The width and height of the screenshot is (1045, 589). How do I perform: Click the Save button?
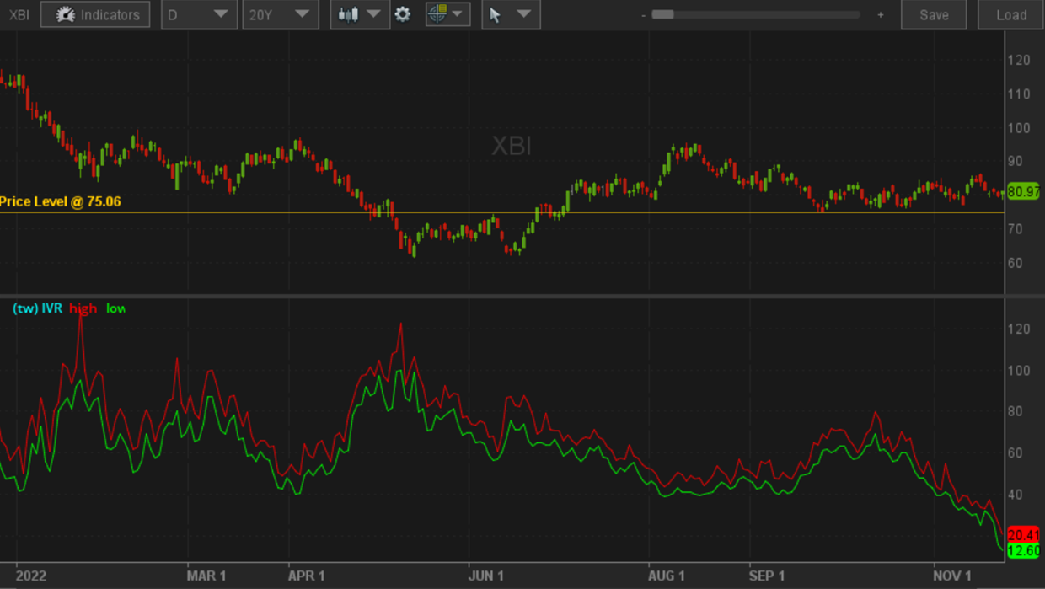934,14
